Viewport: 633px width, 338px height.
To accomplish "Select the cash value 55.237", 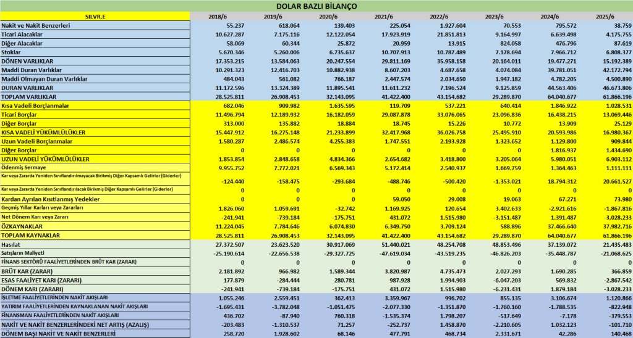I will [235, 25].
